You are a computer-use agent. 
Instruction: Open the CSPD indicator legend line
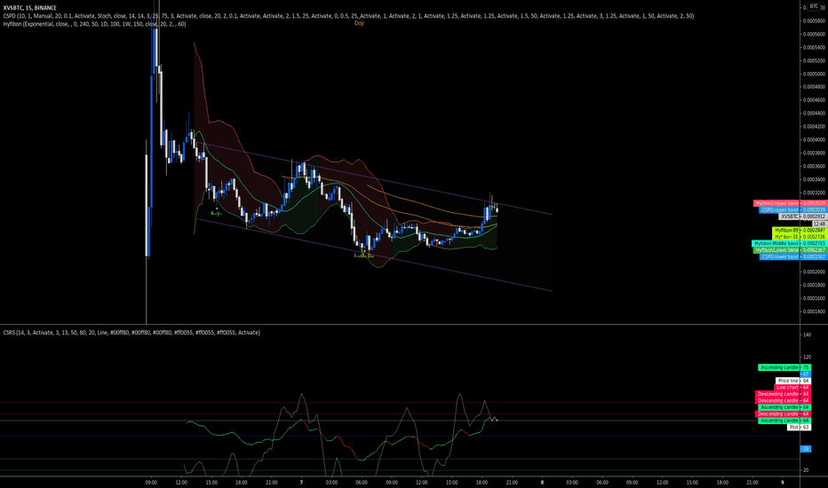[x=348, y=16]
